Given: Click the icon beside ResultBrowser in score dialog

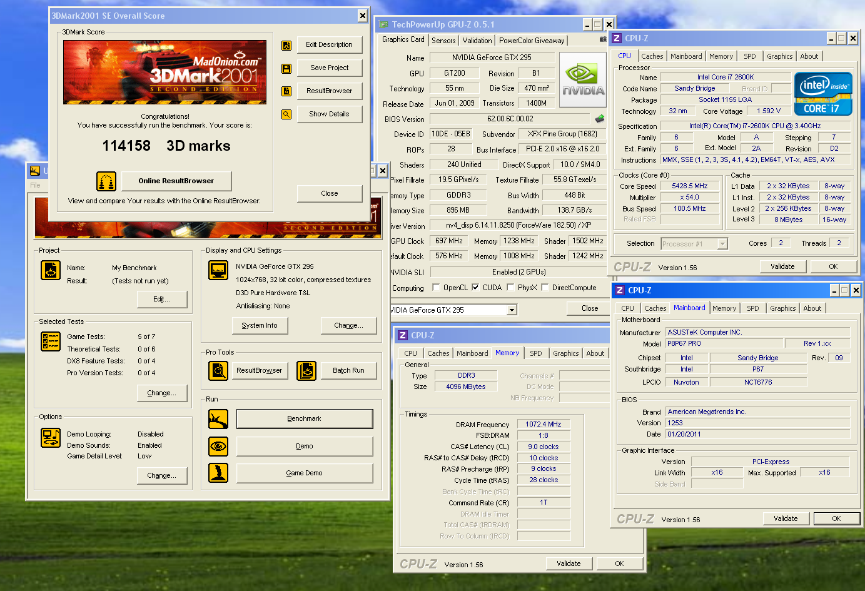Looking at the screenshot, I should click(286, 91).
